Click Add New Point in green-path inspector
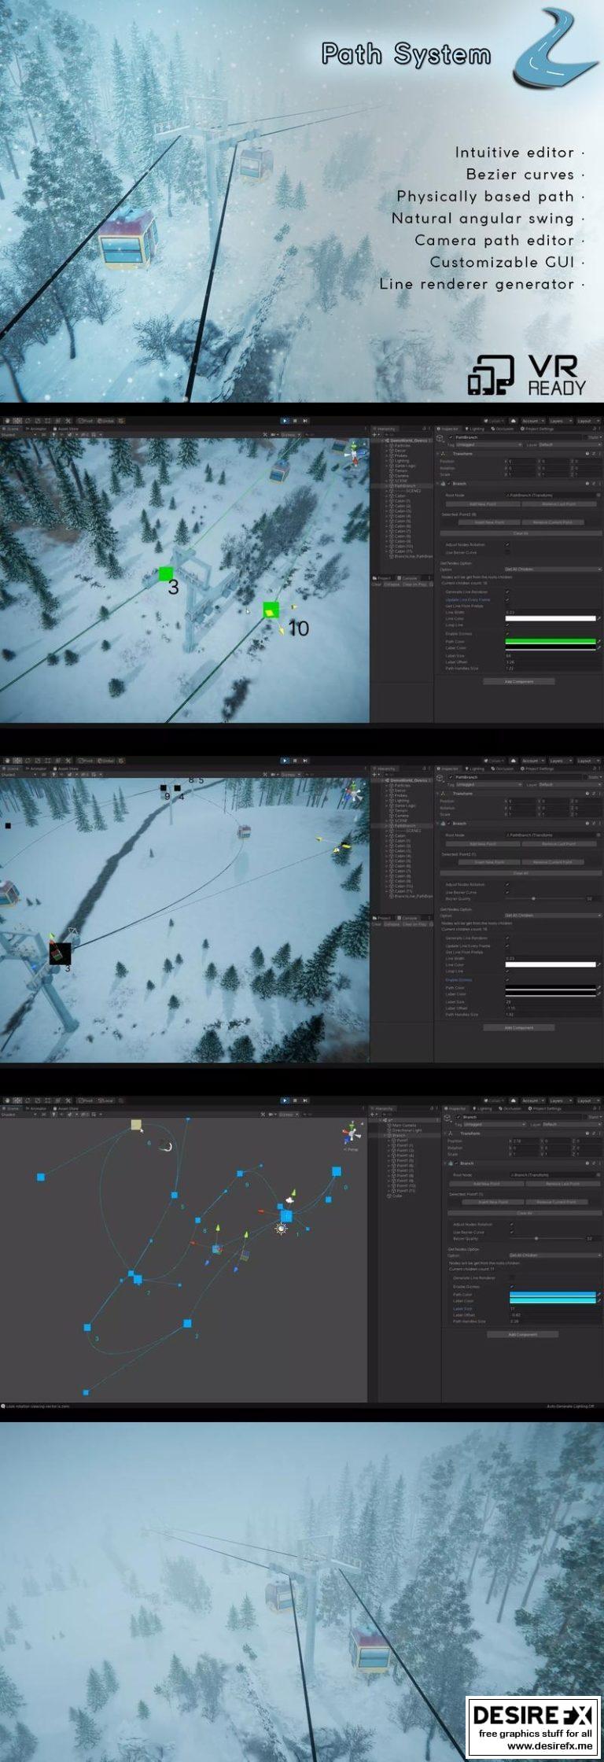The width and height of the screenshot is (604, 1762). coord(483,504)
